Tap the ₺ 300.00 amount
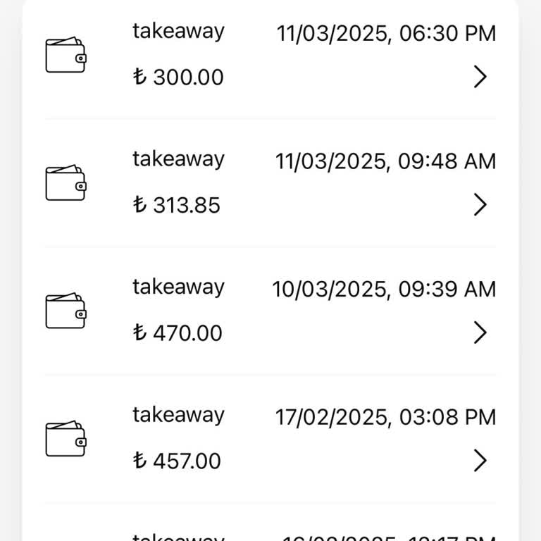 [x=178, y=77]
